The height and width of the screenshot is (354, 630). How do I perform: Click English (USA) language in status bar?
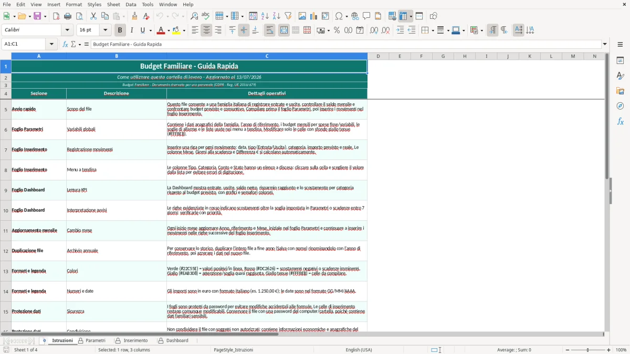[359, 350]
